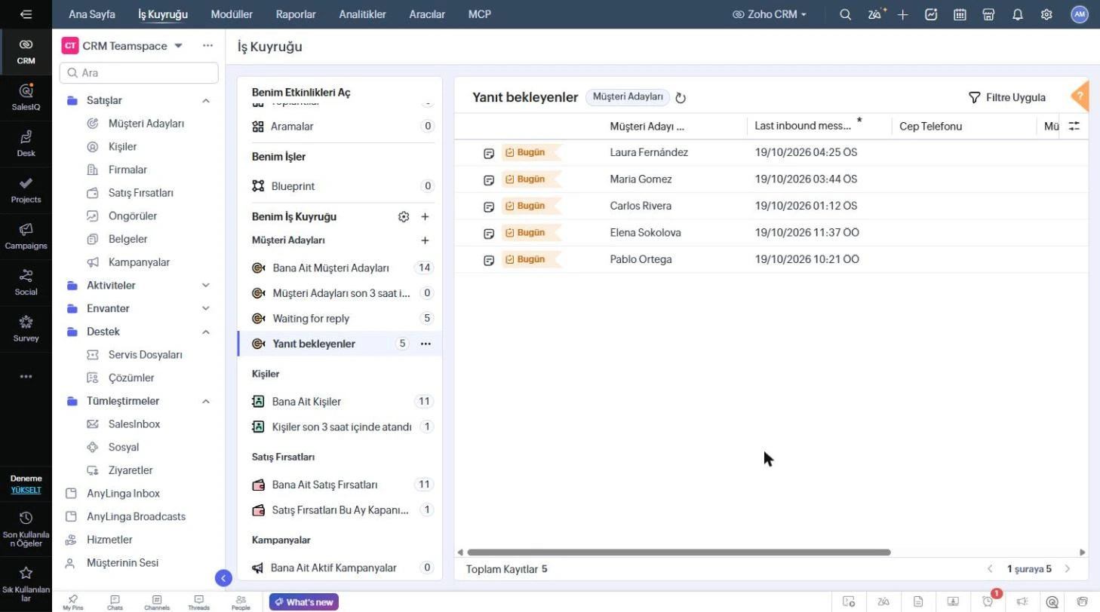Screen dimensions: 1100x612
Task: Add a new Müşteri Adayları queue item
Action: (425, 240)
